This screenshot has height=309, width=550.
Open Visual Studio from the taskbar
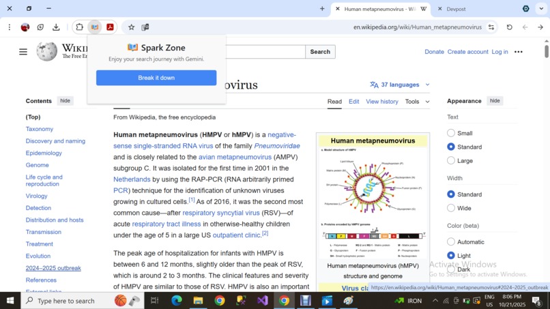[262, 301]
